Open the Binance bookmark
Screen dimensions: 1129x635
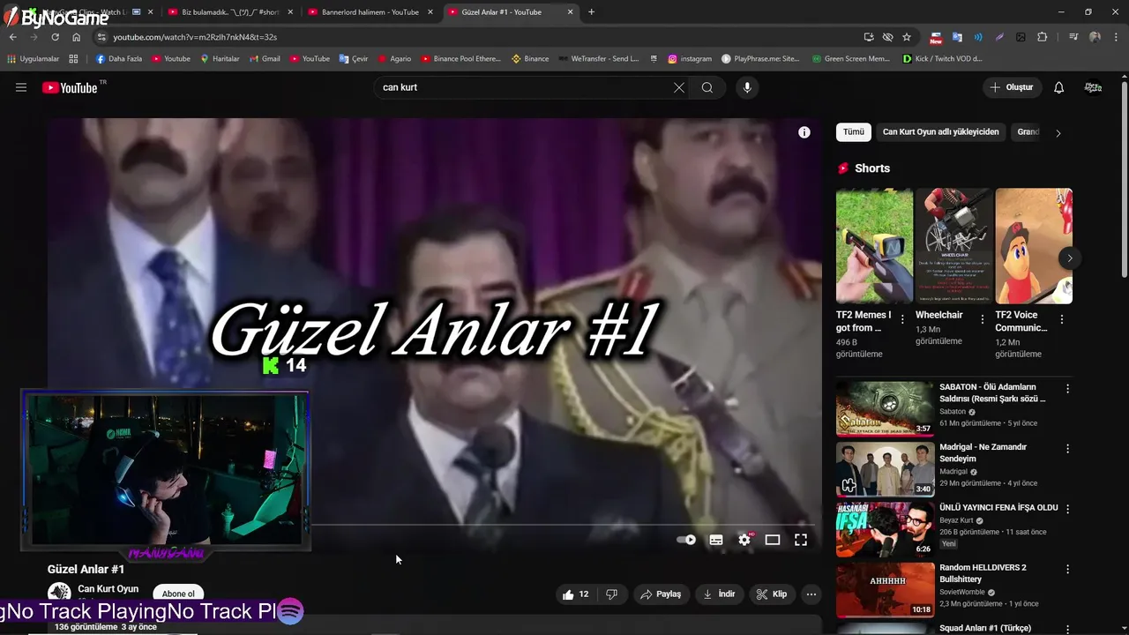[530, 59]
